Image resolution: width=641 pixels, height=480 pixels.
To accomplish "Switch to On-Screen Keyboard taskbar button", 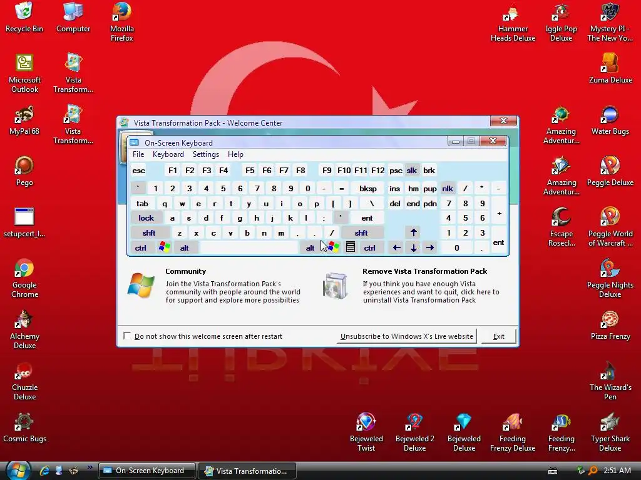I will 146,471.
